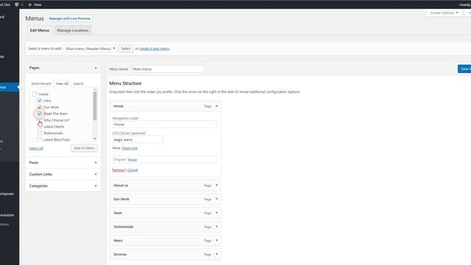Click the plus New button in admin bar
Viewport: 471px width, 265px height.
point(35,4)
